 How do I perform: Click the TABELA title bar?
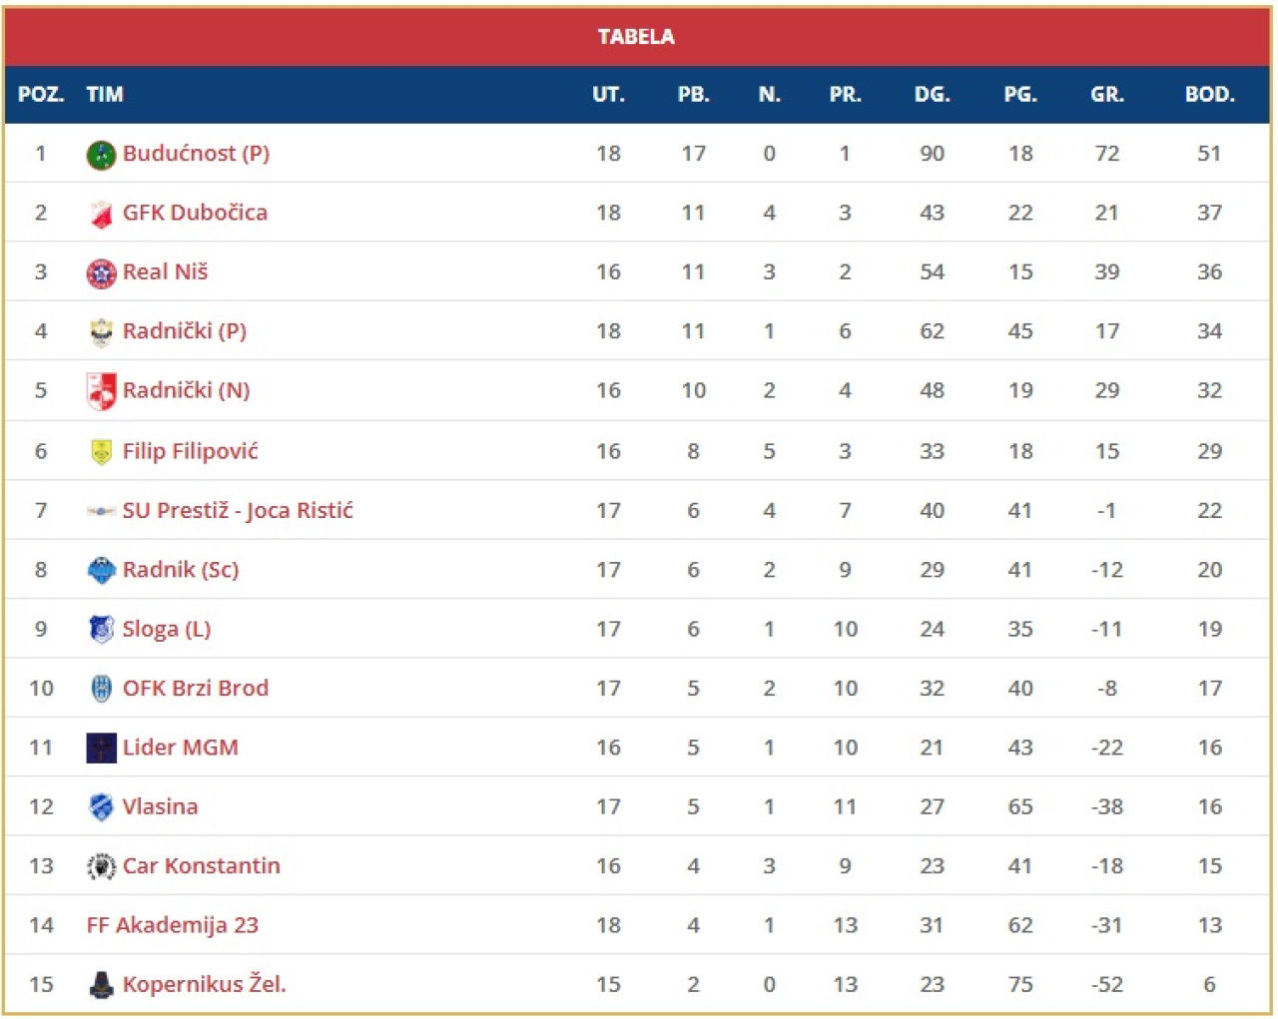click(x=636, y=37)
